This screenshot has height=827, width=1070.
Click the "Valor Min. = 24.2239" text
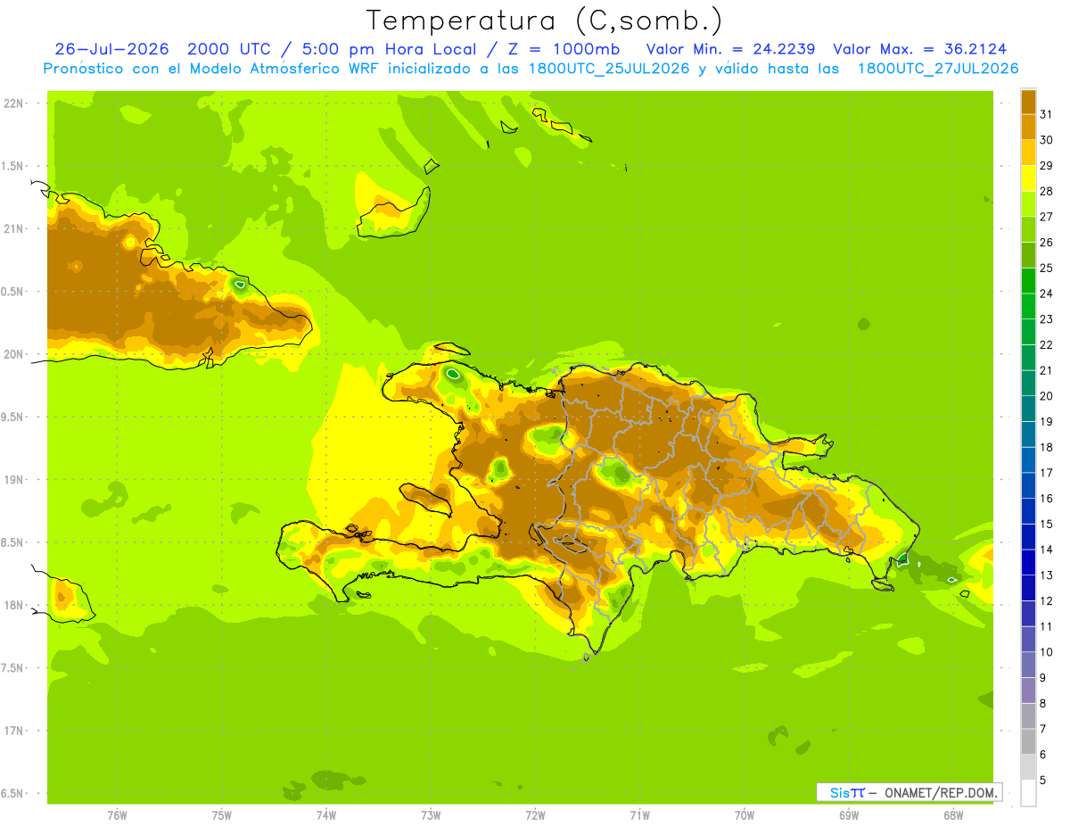coord(730,49)
